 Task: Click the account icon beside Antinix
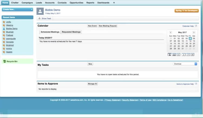(4, 49)
